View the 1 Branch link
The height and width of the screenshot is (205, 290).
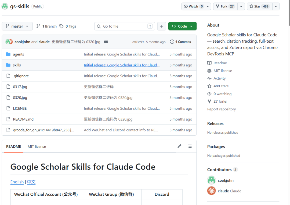[x=46, y=26]
